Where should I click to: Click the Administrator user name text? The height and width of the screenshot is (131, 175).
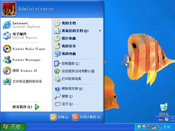[x=36, y=9]
